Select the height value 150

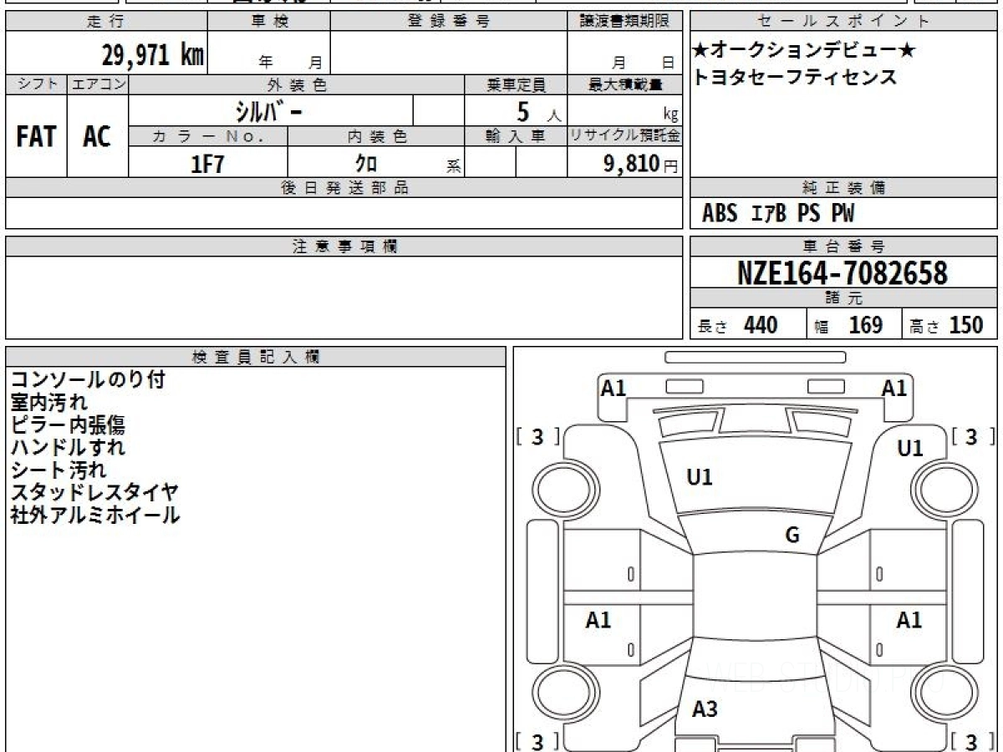click(x=966, y=325)
